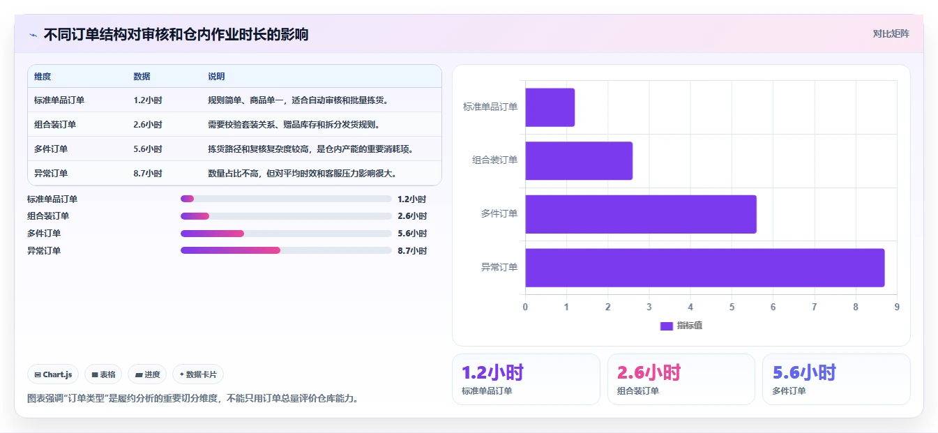Click description starting 数量占比不高

pyautogui.click(x=303, y=174)
